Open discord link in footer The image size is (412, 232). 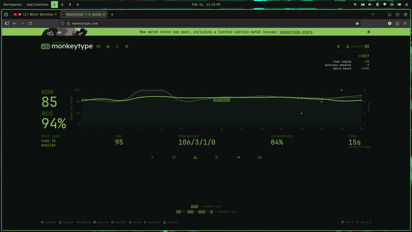(x=101, y=222)
